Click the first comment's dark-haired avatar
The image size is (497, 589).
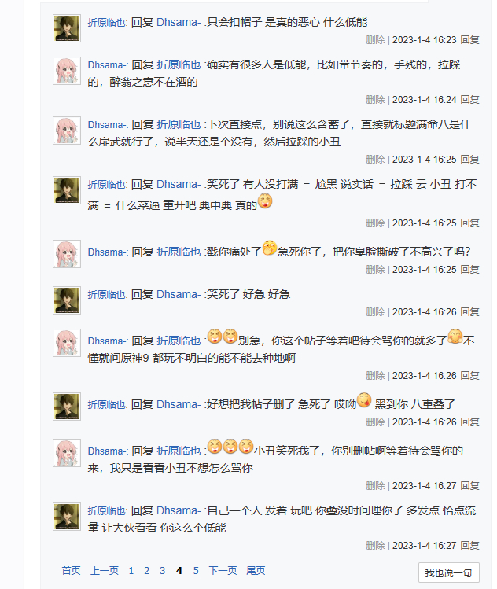(x=67, y=28)
